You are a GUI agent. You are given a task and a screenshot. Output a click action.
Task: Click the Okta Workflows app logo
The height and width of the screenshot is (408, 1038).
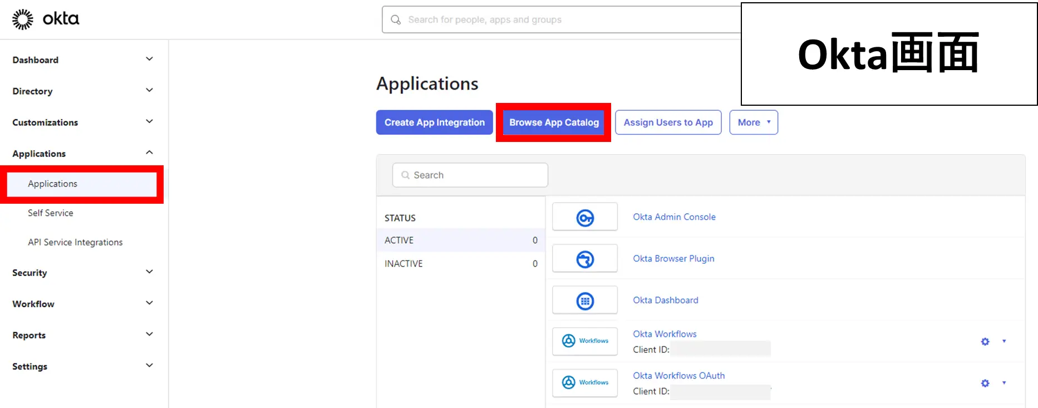pyautogui.click(x=585, y=341)
